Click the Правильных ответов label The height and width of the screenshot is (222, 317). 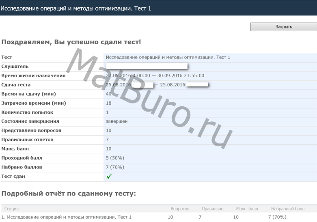click(x=27, y=140)
